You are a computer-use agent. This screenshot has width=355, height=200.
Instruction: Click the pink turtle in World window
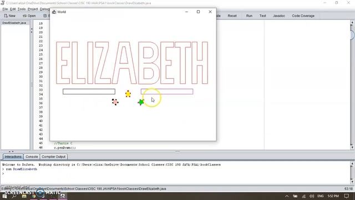click(x=115, y=102)
